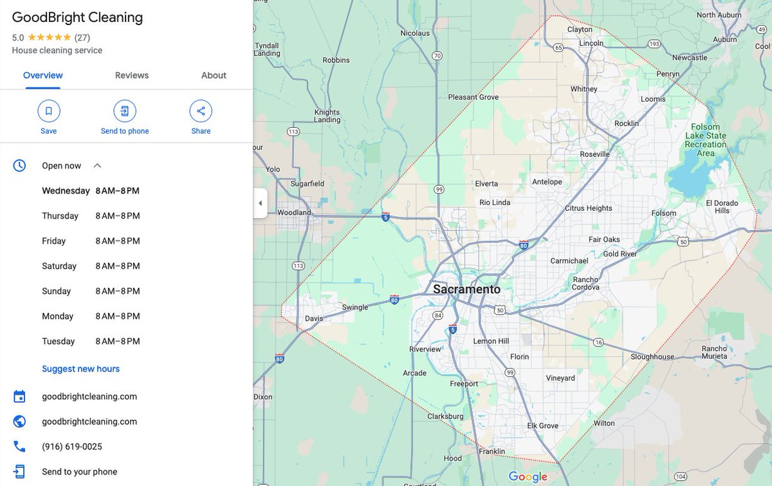This screenshot has height=486, width=772.
Task: Collapse the hours list chevron
Action: click(97, 166)
